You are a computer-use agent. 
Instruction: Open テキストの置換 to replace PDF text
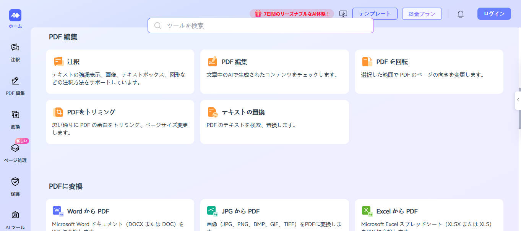pyautogui.click(x=274, y=122)
